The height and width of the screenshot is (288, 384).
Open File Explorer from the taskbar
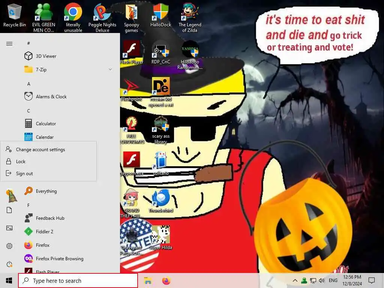click(148, 280)
